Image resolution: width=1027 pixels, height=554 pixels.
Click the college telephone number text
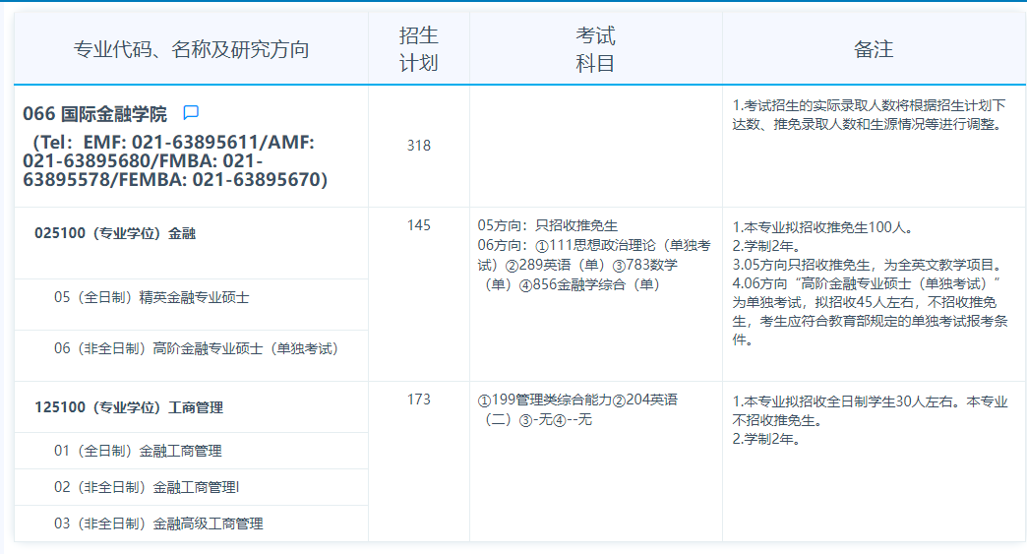click(174, 161)
